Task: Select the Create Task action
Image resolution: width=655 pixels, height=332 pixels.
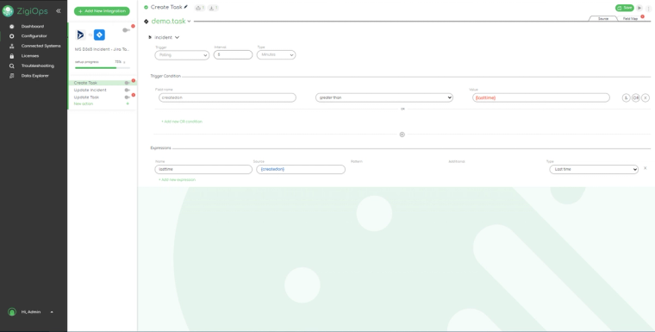Action: (85, 83)
